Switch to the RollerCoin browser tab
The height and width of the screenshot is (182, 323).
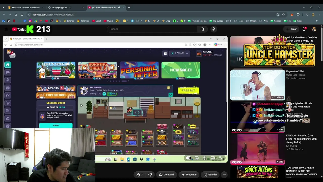coord(26,8)
